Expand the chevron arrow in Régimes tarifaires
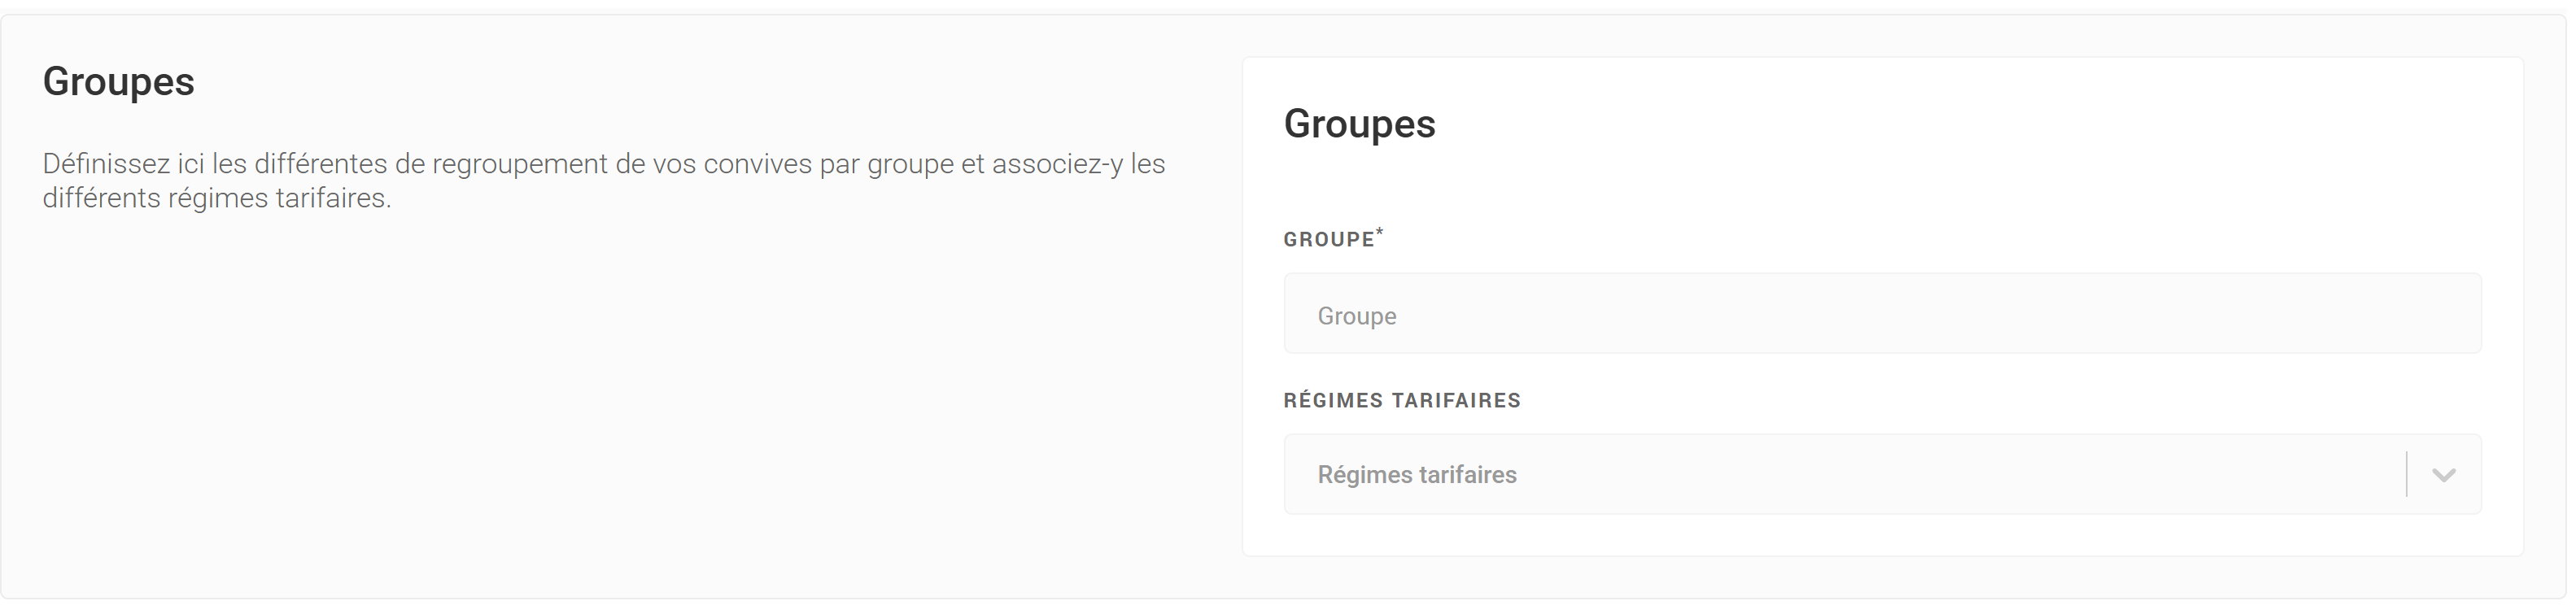 tap(2443, 475)
